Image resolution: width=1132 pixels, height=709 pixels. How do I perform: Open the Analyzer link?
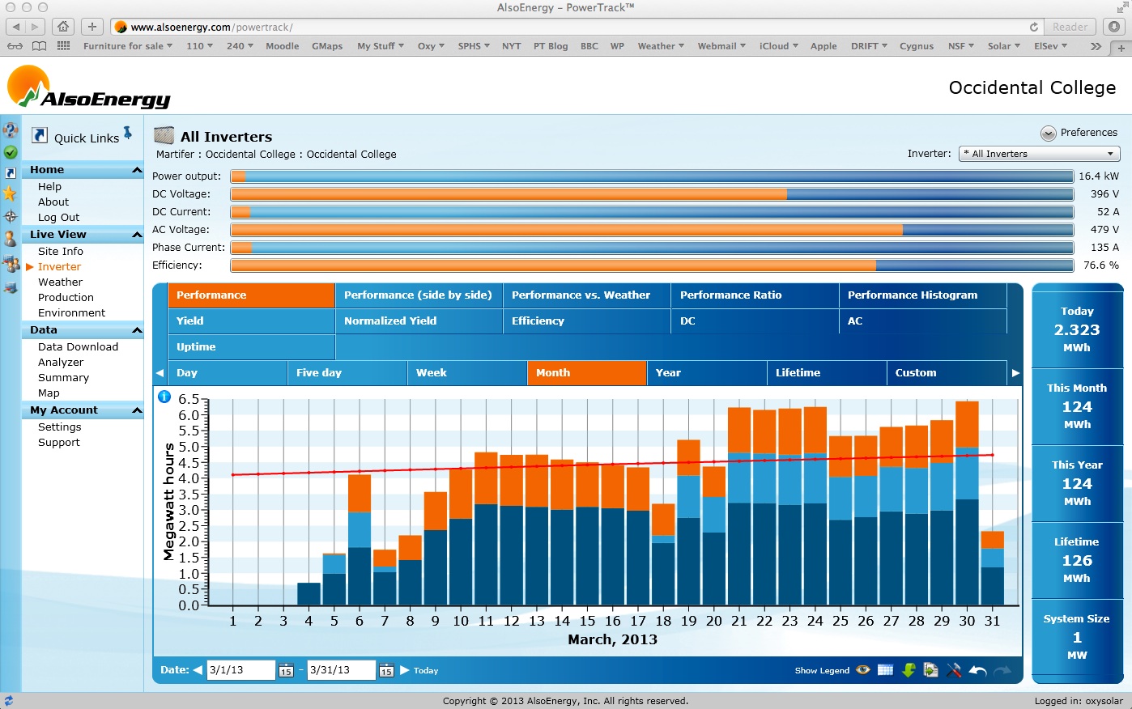(x=61, y=363)
